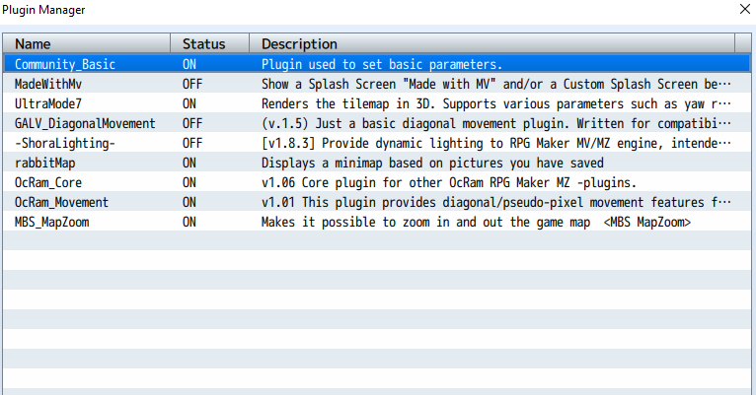Click the Description column header

click(x=492, y=43)
